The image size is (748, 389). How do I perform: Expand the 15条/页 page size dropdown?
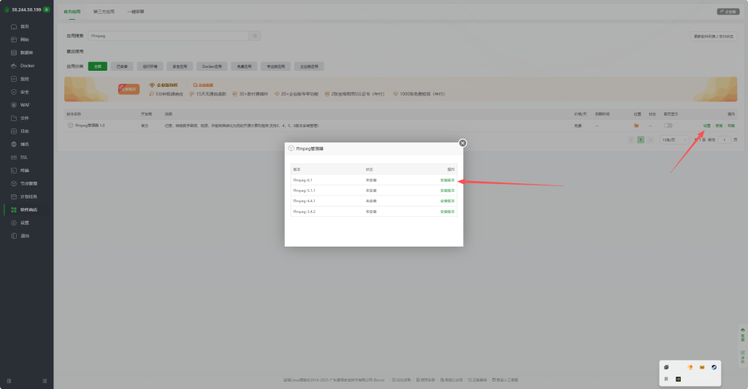(673, 139)
